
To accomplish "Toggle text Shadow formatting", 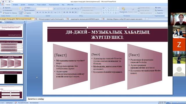I will [x=49, y=12].
